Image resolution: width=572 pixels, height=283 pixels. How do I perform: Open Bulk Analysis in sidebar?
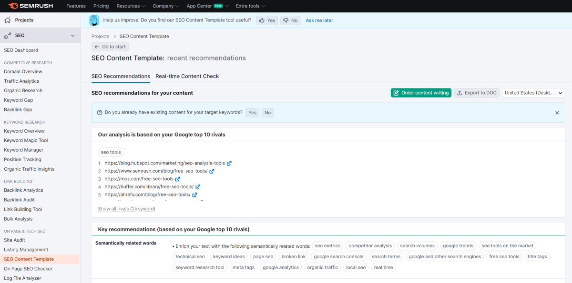18,219
